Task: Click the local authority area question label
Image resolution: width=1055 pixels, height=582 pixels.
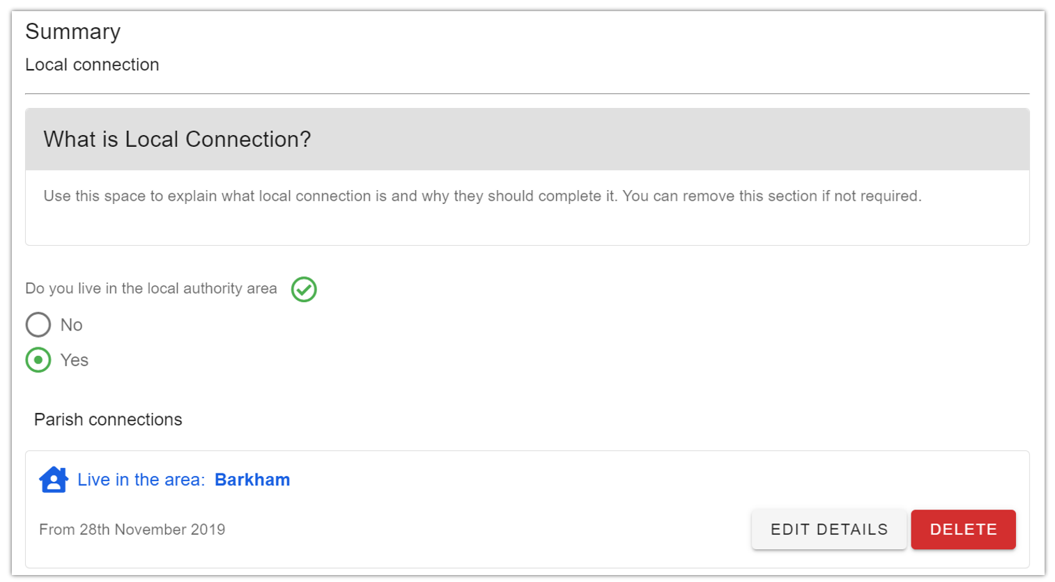Action: point(151,288)
